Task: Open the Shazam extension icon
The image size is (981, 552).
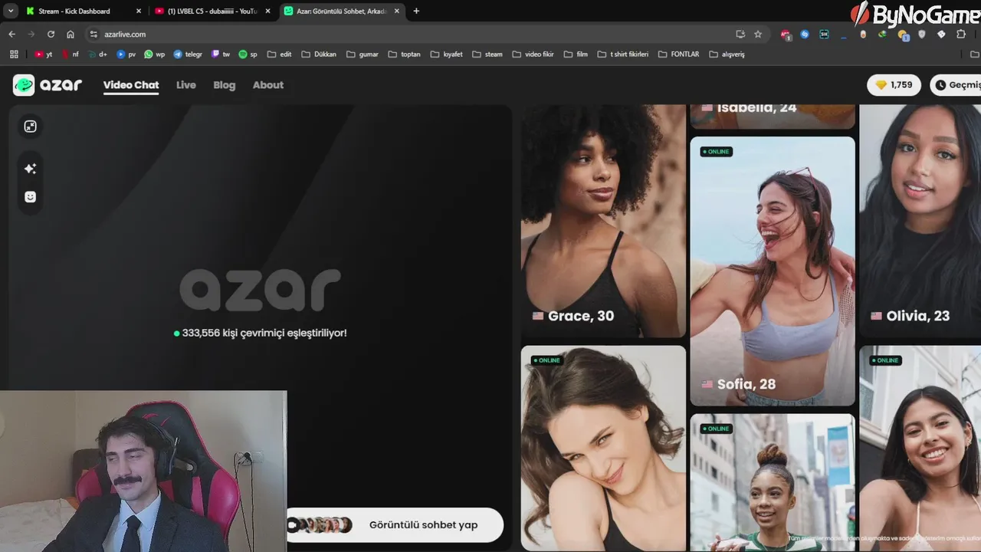Action: pyautogui.click(x=805, y=34)
